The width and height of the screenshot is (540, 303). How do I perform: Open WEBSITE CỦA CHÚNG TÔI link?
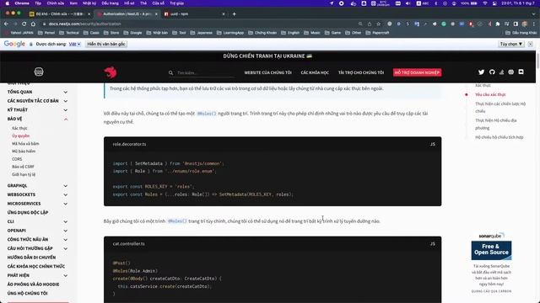pos(268,72)
